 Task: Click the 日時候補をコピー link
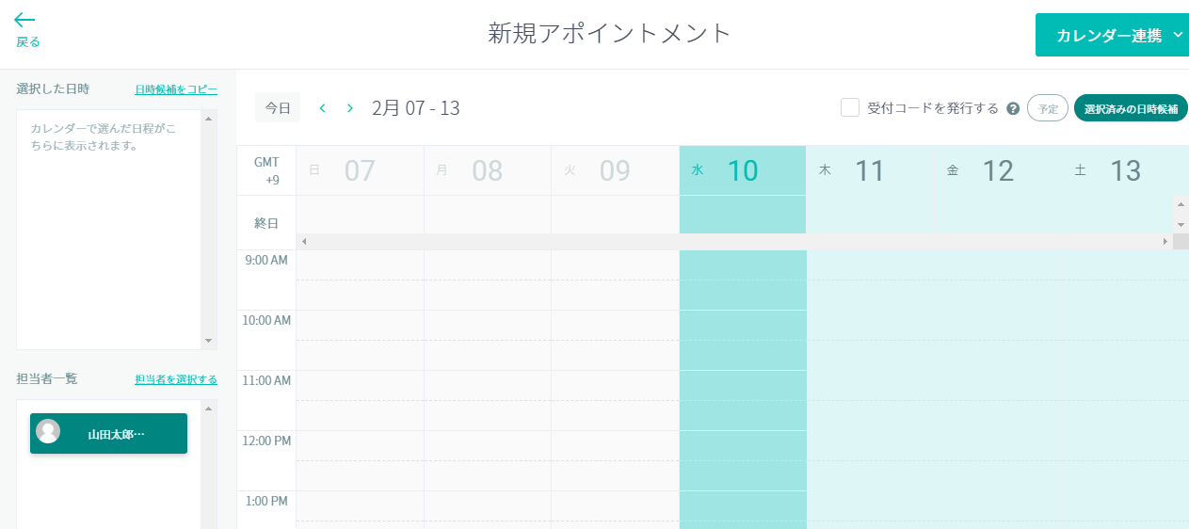[176, 89]
